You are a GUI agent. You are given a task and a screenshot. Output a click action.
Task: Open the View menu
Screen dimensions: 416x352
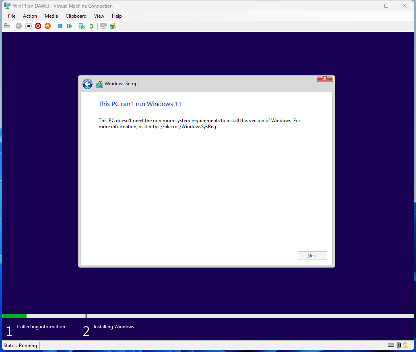(99, 16)
